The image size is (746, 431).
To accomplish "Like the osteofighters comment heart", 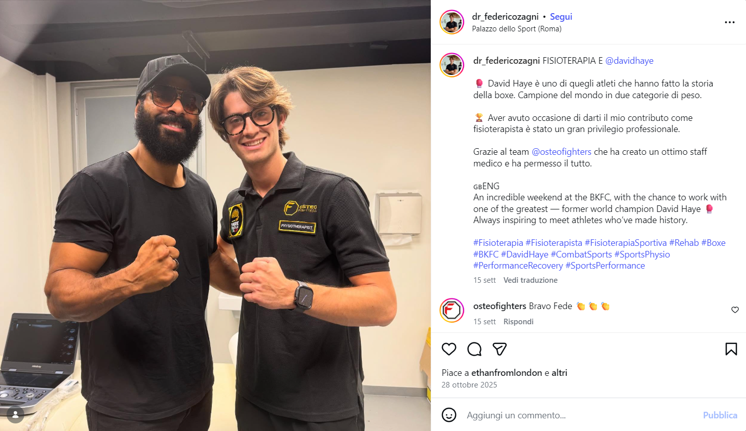I will click(x=735, y=310).
